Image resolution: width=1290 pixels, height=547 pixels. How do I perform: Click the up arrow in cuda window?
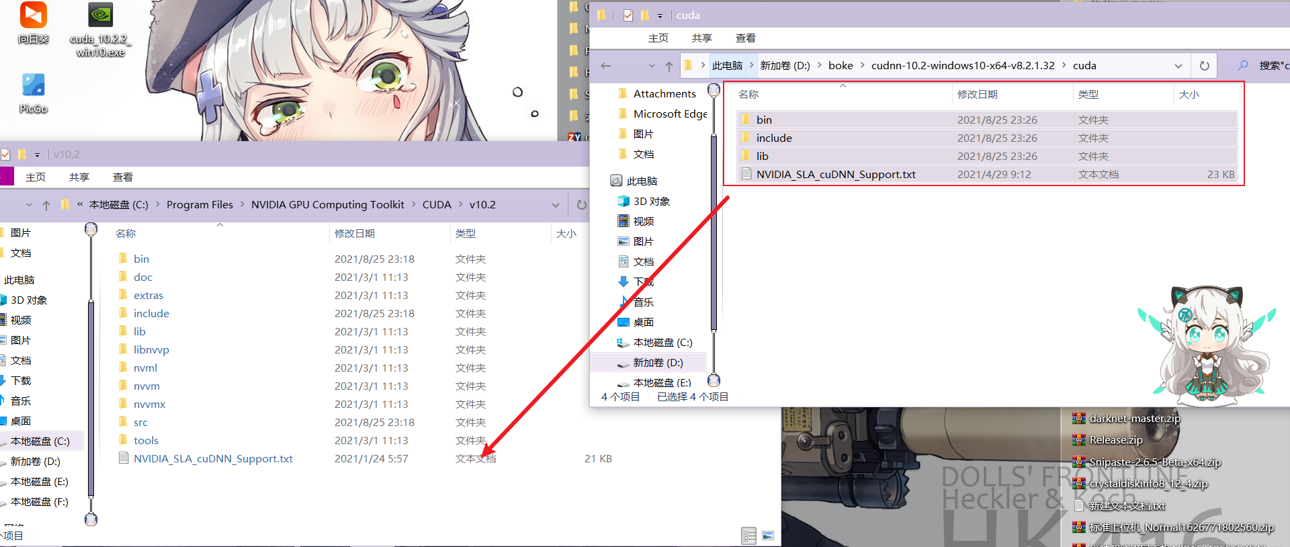(x=669, y=66)
